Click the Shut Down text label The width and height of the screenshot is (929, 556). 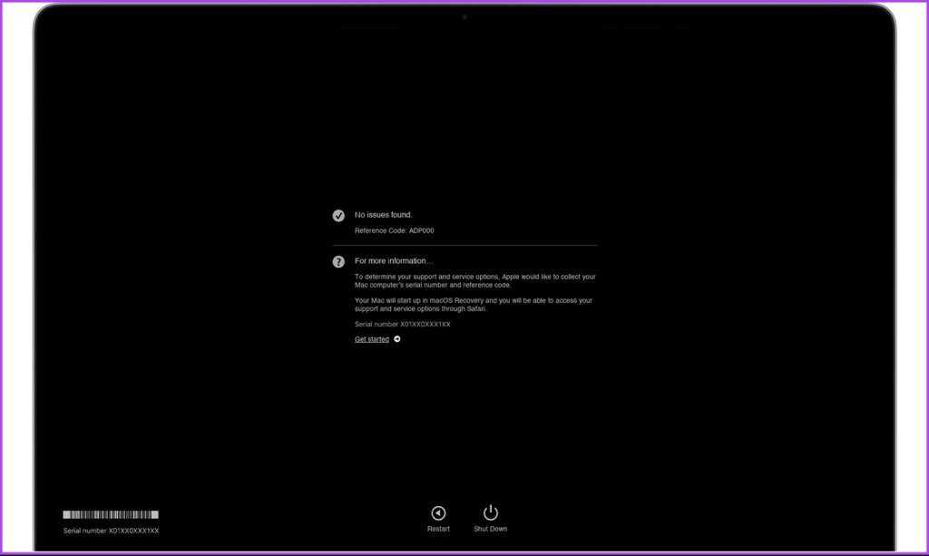(490, 529)
